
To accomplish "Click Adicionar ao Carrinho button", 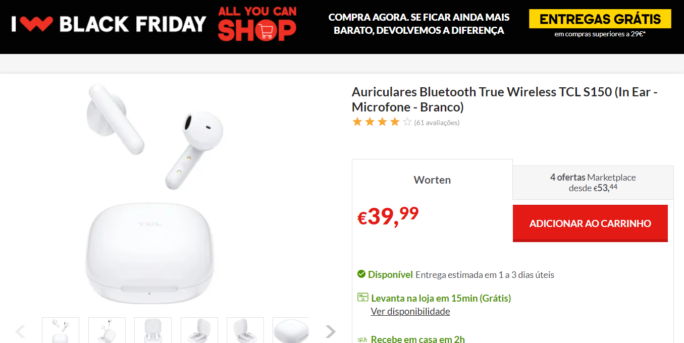I will pyautogui.click(x=590, y=223).
